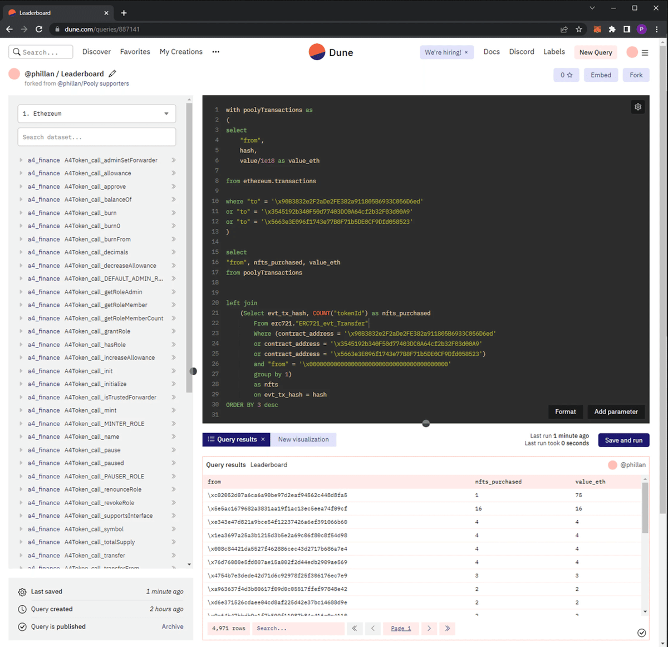Open the Discord link
668x647 pixels.
click(x=522, y=52)
